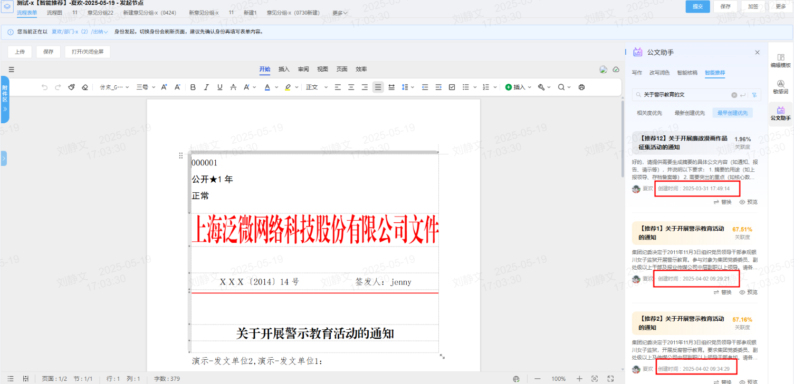Image resolution: width=794 pixels, height=384 pixels.
Task: Insert a checkbox list item icon
Action: (x=452, y=87)
